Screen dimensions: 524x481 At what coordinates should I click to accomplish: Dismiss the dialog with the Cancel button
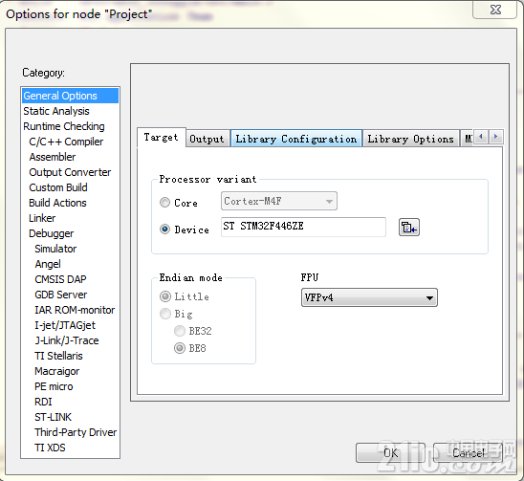pyautogui.click(x=468, y=453)
